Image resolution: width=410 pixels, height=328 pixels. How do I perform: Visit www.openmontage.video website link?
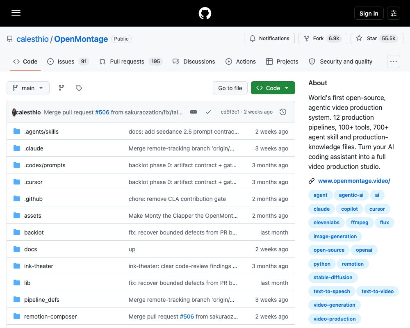[354, 181]
